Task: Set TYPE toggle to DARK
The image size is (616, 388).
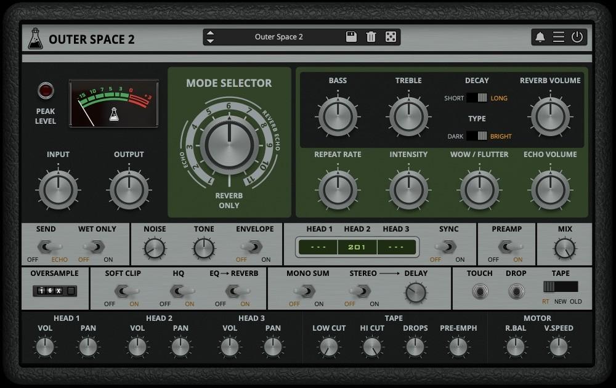Action: pos(471,135)
